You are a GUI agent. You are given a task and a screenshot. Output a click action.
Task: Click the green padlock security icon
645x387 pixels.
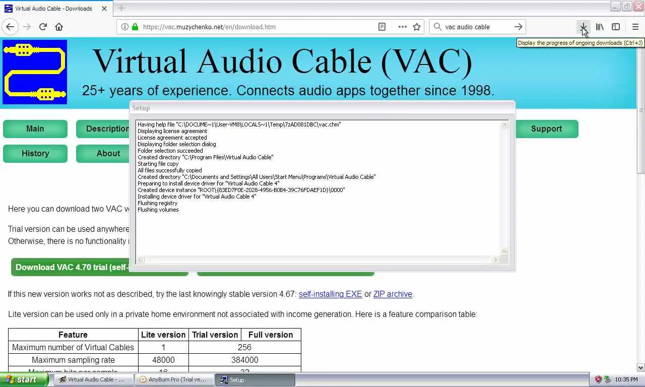[135, 27]
